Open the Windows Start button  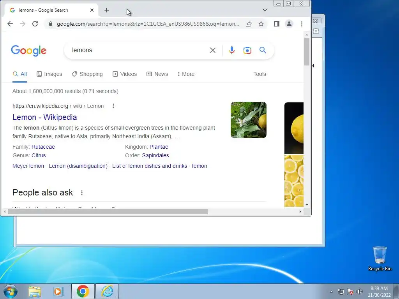tap(11, 291)
